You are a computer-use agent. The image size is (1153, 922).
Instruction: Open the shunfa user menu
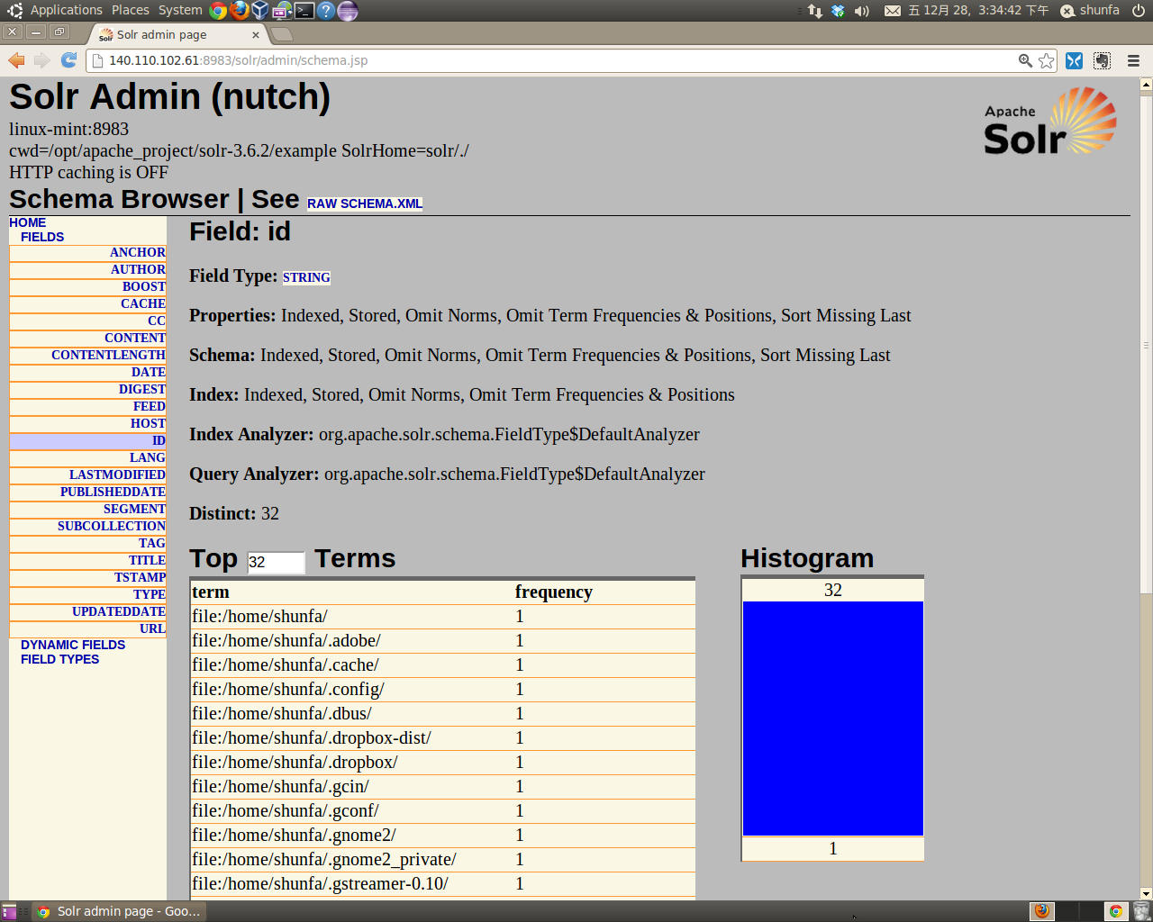pyautogui.click(x=1090, y=10)
